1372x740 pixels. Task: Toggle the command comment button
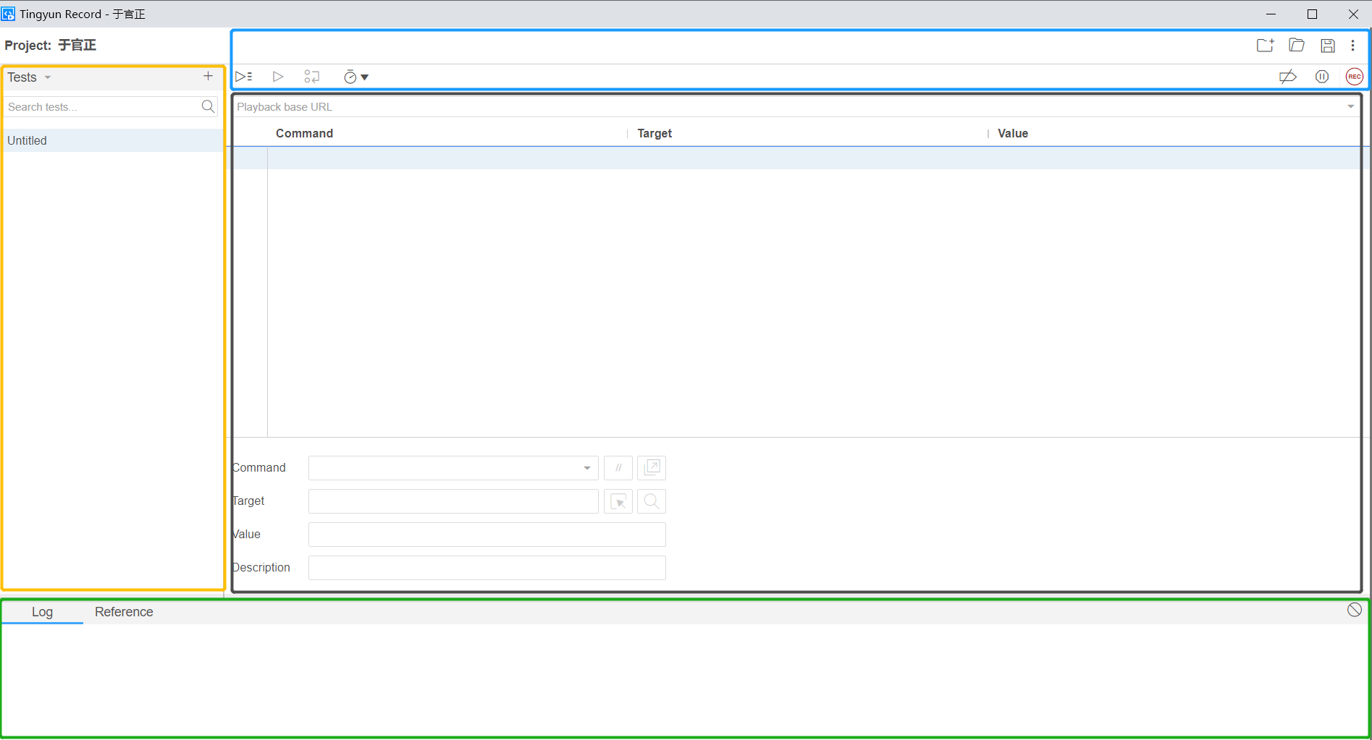click(x=618, y=468)
